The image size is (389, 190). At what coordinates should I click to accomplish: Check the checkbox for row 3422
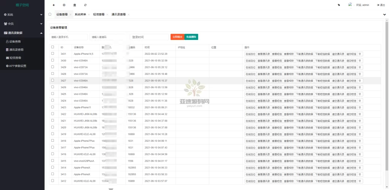(x=52, y=114)
